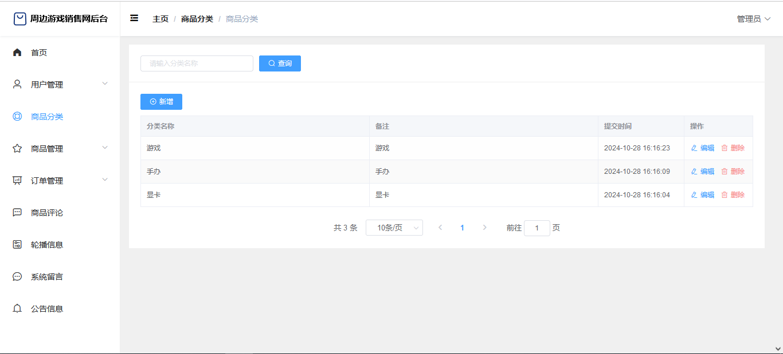
Task: Click the 新增 add button
Action: [x=161, y=102]
